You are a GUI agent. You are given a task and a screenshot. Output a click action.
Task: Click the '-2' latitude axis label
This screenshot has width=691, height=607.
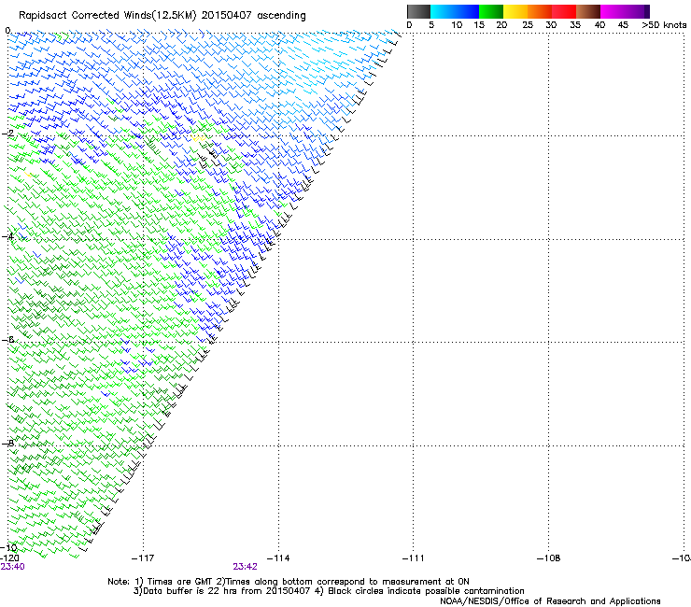[x=7, y=133]
